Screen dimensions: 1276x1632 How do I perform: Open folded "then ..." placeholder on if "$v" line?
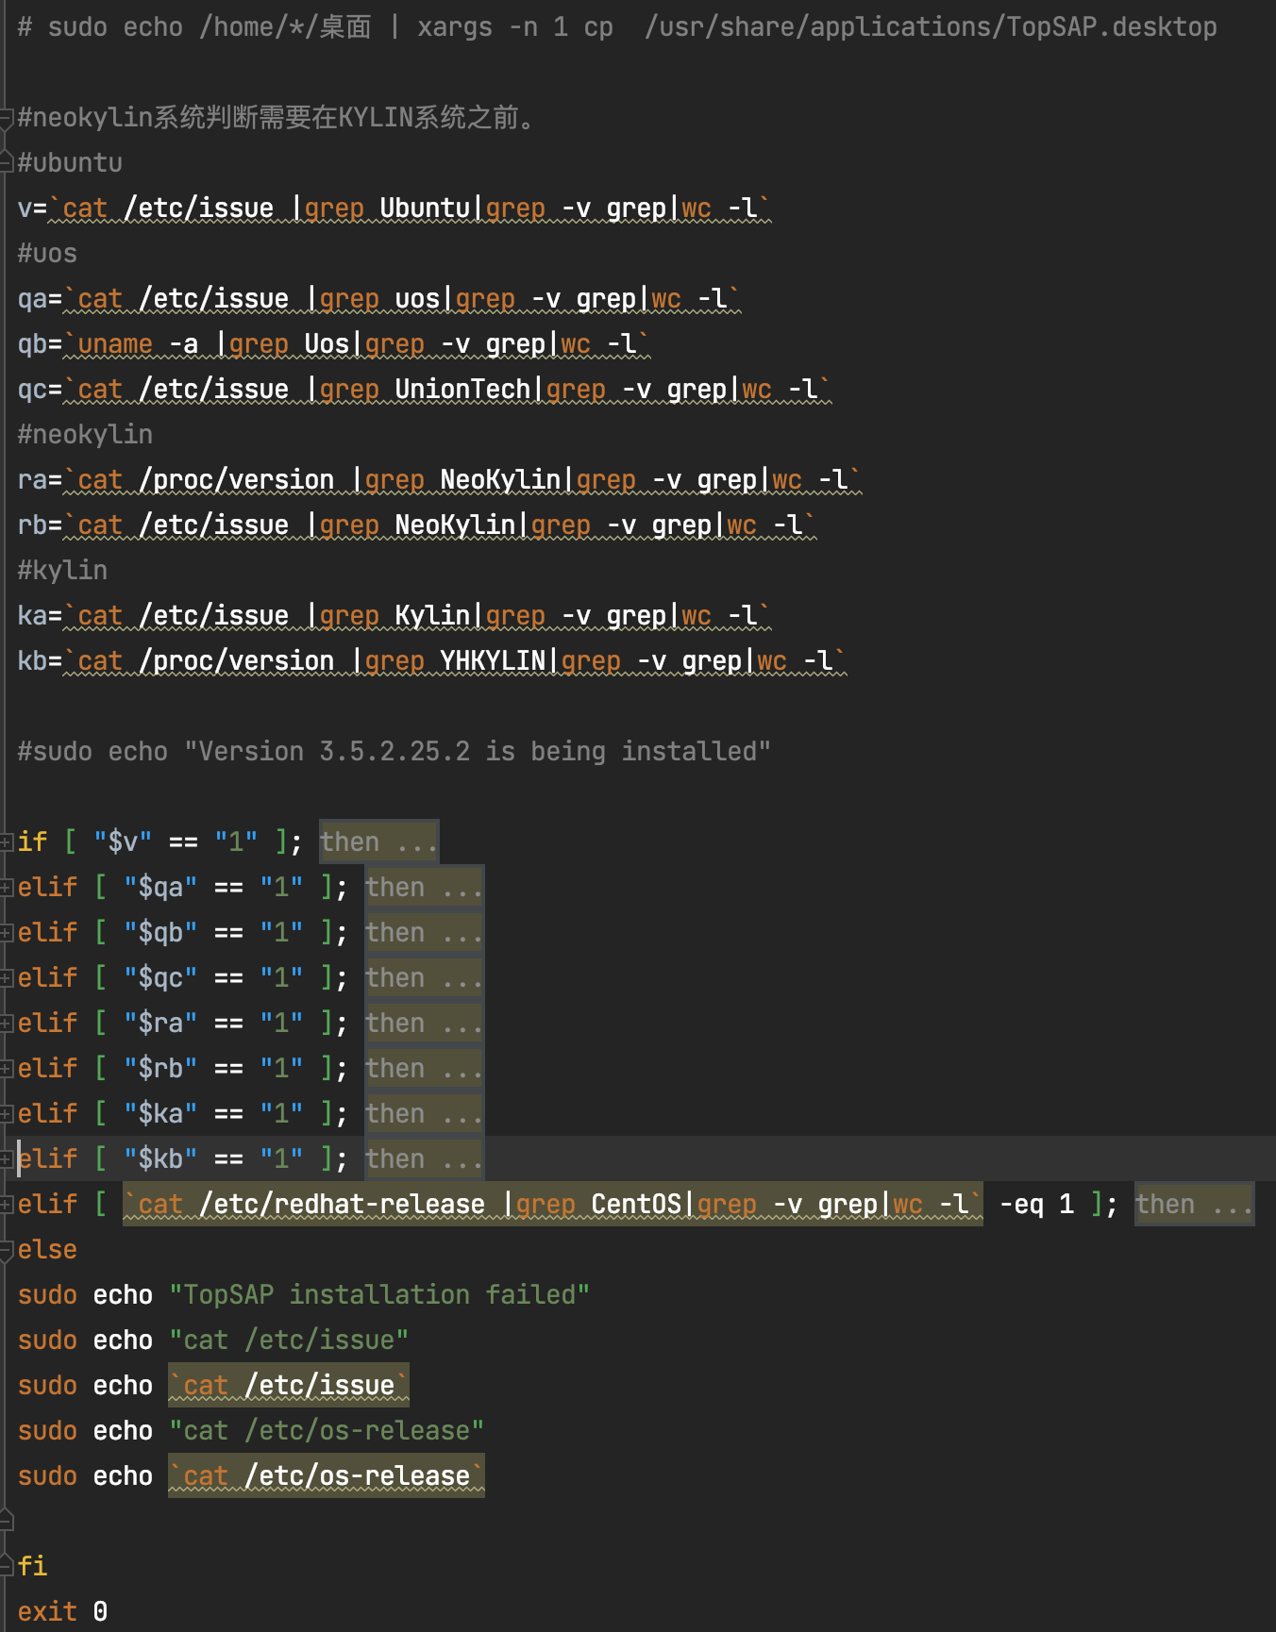pyautogui.click(x=378, y=841)
